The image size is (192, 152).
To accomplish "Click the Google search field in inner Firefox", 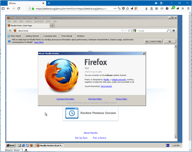I will (152, 31).
